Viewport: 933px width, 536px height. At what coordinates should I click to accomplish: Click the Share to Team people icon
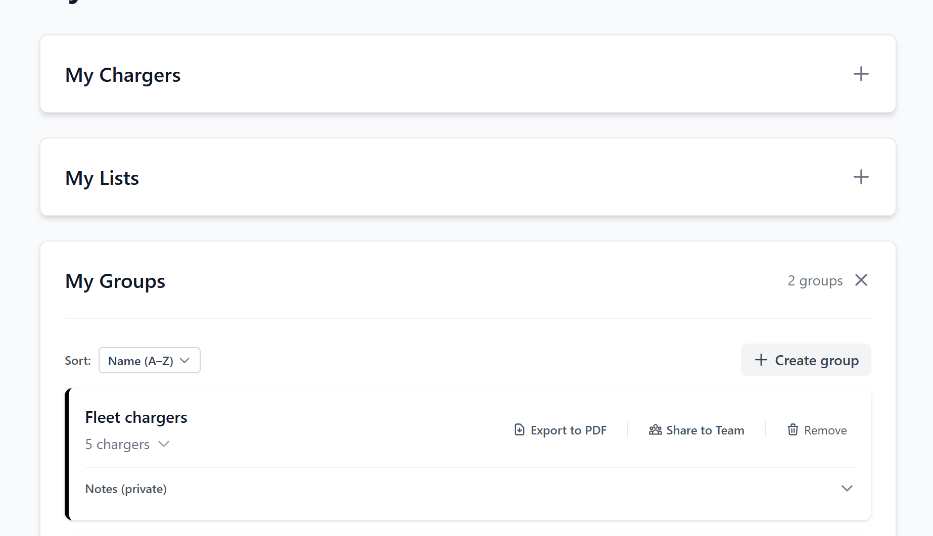(x=655, y=430)
